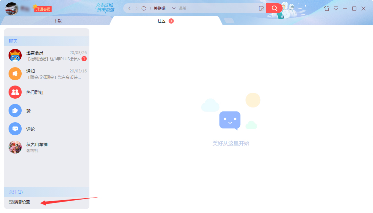Select the 热门群组 hot groups icon
Screen dimensions: 373x213
15,92
